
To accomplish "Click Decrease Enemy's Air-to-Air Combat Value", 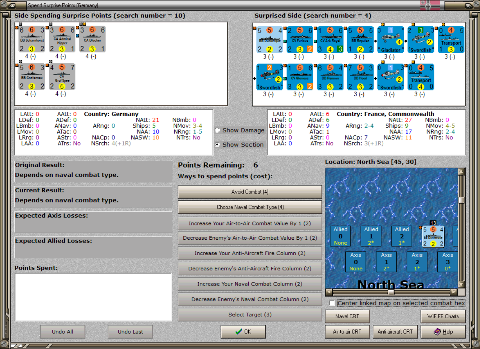I will [250, 238].
